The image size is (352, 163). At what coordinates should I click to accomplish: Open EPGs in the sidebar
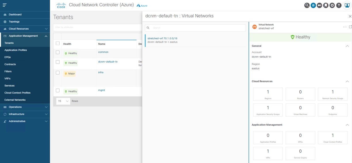click(x=7, y=57)
